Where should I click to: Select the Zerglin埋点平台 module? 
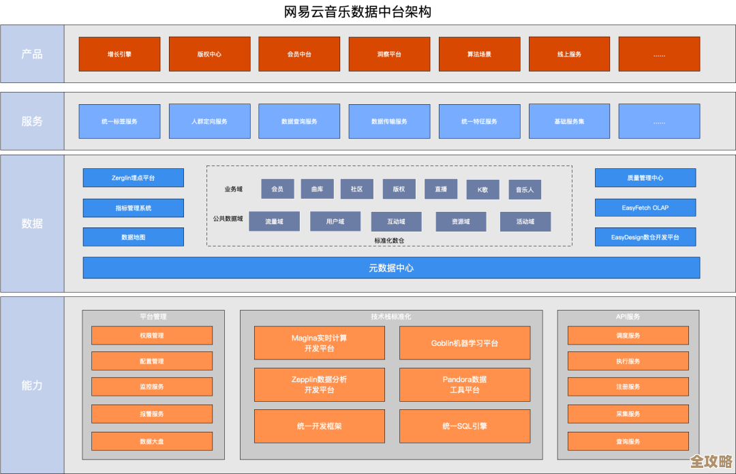click(x=133, y=178)
